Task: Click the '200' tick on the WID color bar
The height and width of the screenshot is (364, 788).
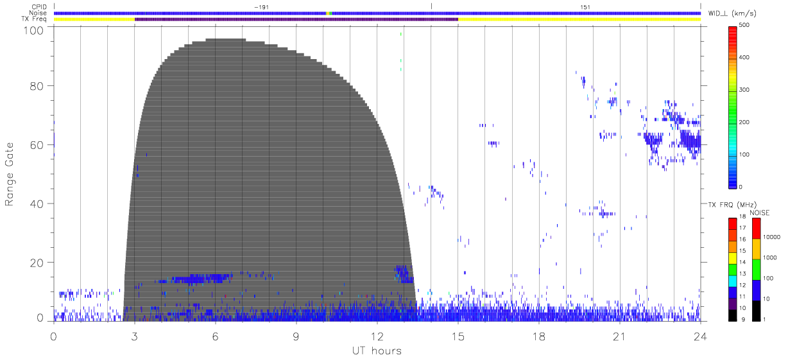Action: tap(745, 122)
